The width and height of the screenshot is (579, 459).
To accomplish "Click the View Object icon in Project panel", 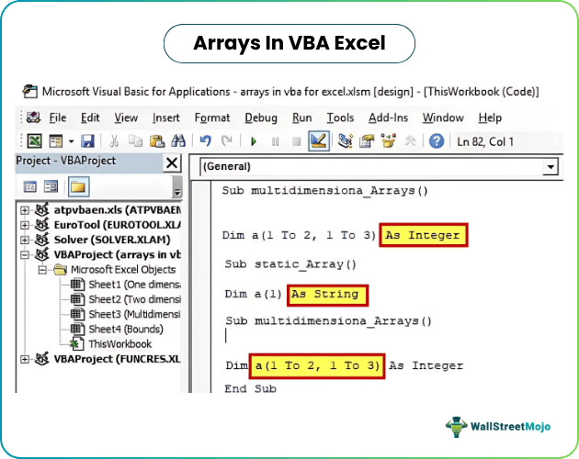I will [x=52, y=187].
